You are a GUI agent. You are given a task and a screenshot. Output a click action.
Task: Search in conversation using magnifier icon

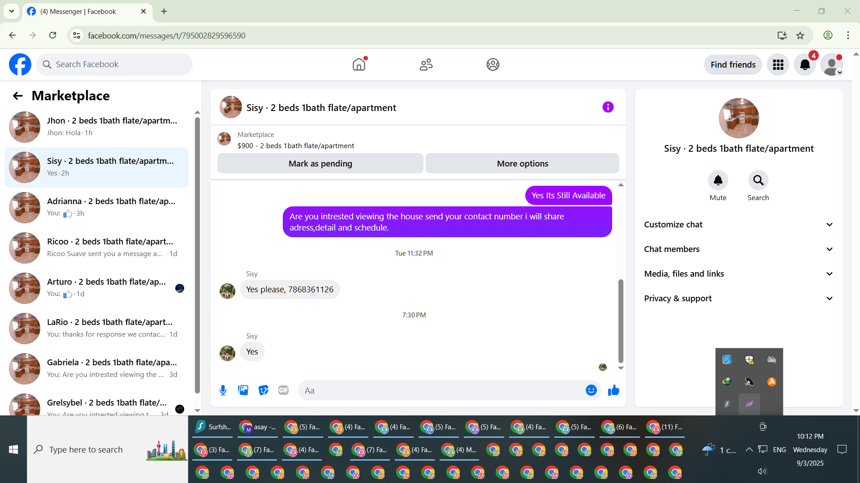(x=758, y=180)
